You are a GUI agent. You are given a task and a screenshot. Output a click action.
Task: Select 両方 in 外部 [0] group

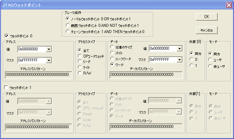(x=191, y=53)
